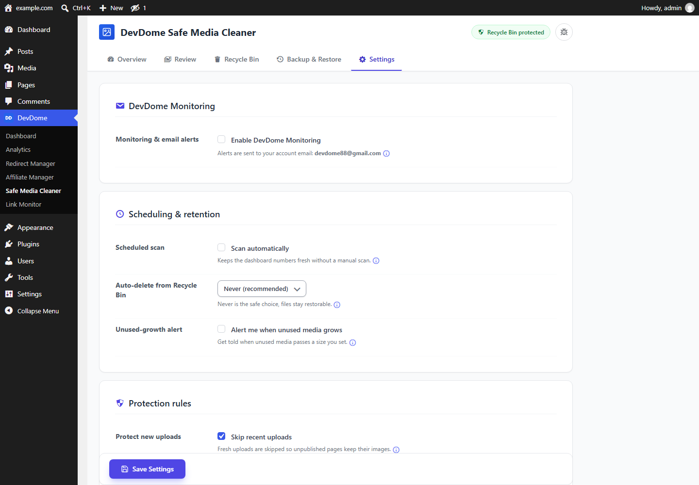Open the Auto-delete 'Never (recommended)' dropdown

[262, 289]
